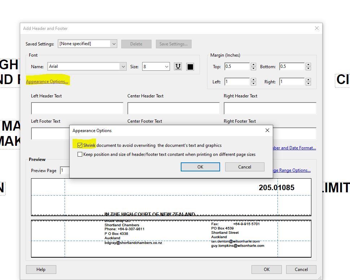Screen dimensions: 350x280
Task: Click the footer preview email bdgray@shortlandchambers.co.nz
Action: [133, 243]
